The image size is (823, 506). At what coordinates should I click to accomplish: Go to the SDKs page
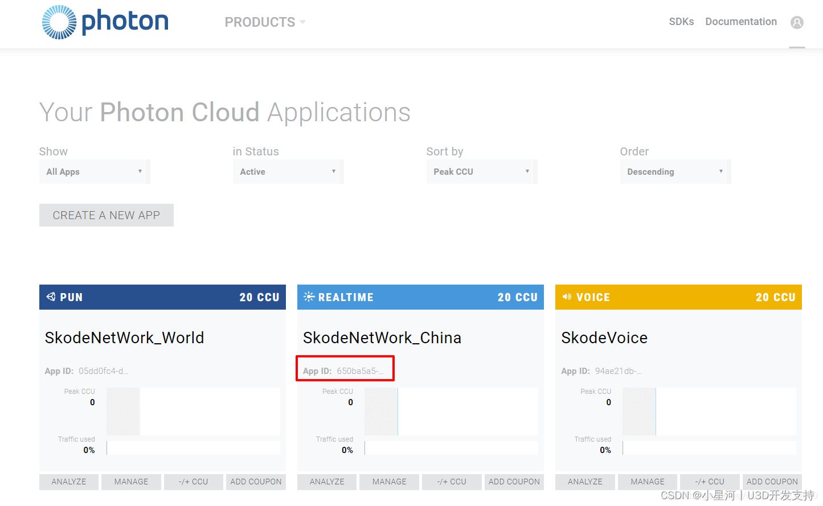coord(681,22)
